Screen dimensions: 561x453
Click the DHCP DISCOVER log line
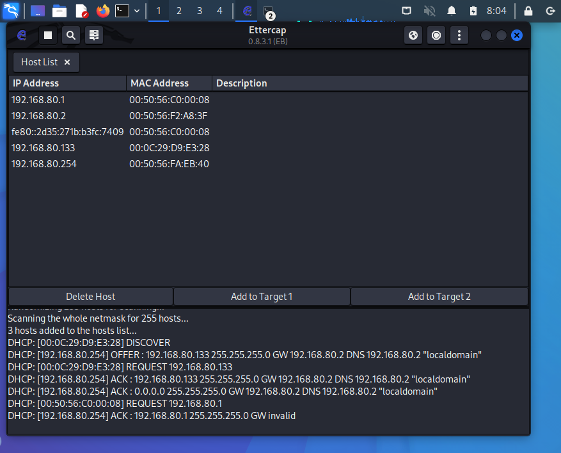point(89,343)
